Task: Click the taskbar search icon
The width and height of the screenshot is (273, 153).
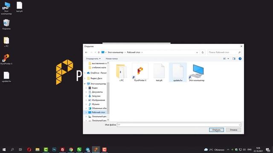Action: [12, 149]
